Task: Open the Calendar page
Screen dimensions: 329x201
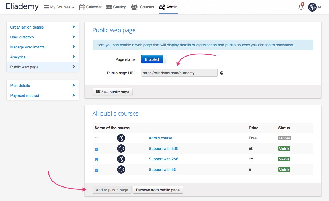Action: point(90,7)
